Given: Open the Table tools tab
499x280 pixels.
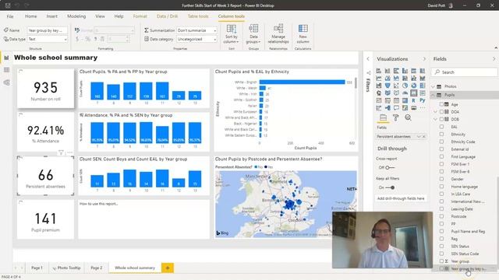Looking at the screenshot, I should (x=198, y=16).
